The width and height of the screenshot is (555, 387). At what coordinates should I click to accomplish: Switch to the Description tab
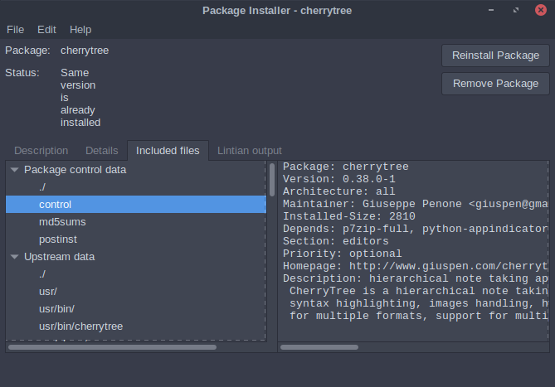tap(41, 151)
